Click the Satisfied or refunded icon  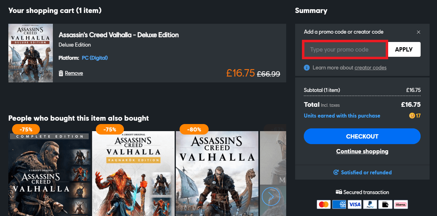pyautogui.click(x=336, y=172)
